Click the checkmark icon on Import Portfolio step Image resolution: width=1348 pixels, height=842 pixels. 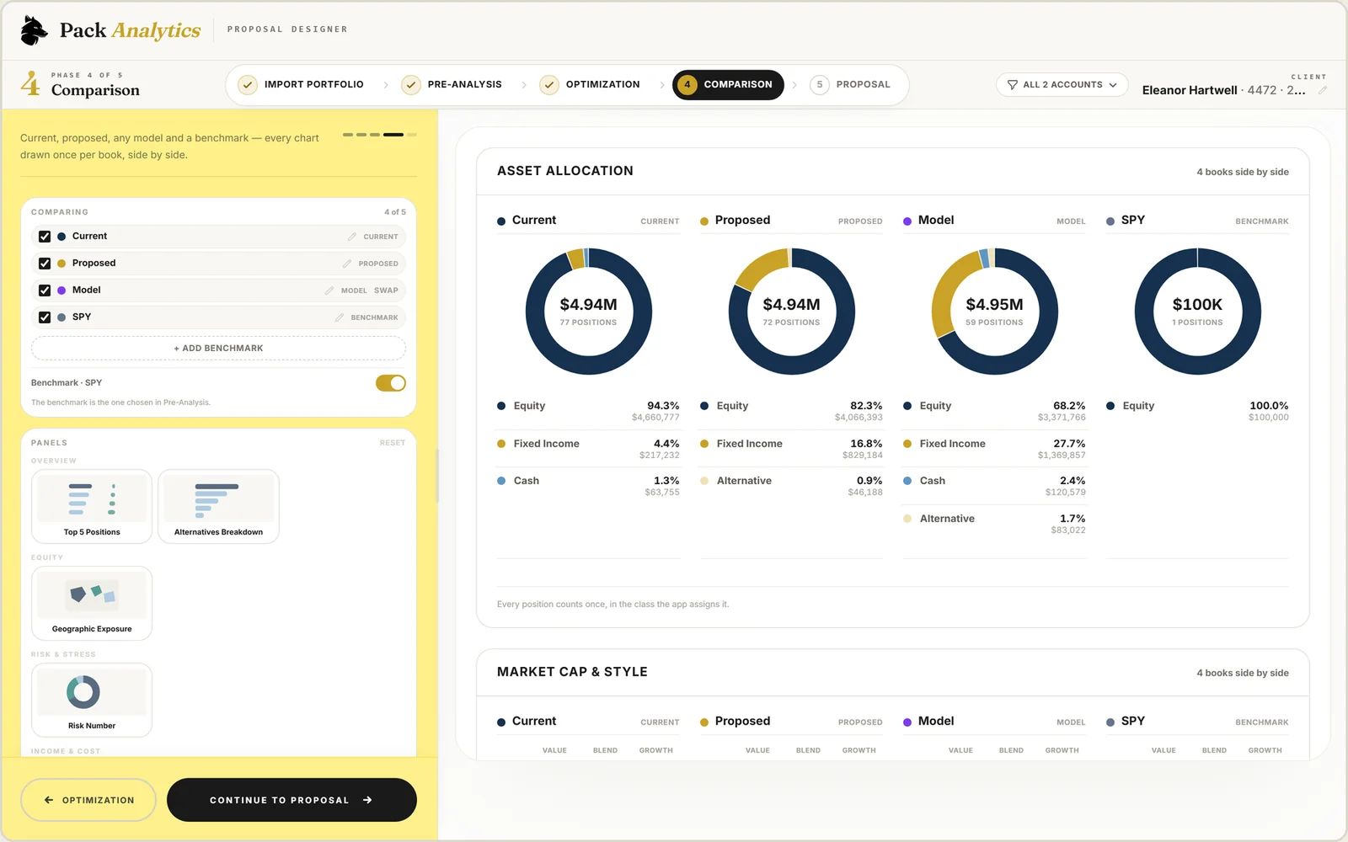pyautogui.click(x=248, y=85)
